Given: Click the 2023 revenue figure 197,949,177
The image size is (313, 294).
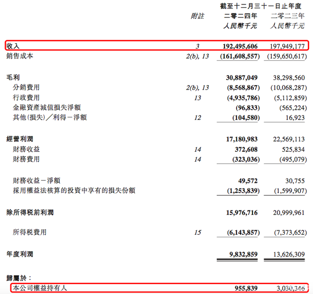Looking at the screenshot, I should (288, 46).
